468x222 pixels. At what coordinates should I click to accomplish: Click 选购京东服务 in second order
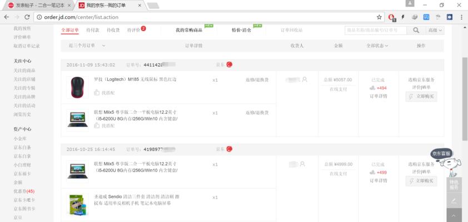tap(421, 164)
